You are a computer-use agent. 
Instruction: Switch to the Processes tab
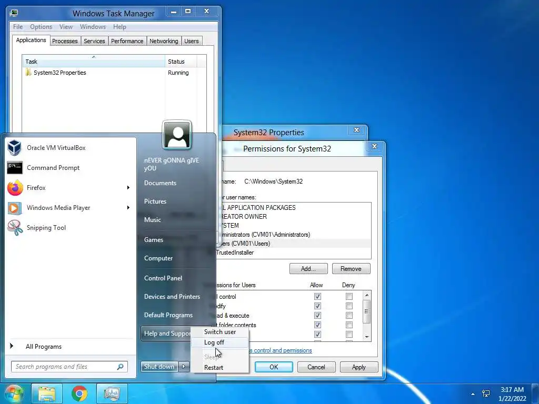pyautogui.click(x=65, y=41)
